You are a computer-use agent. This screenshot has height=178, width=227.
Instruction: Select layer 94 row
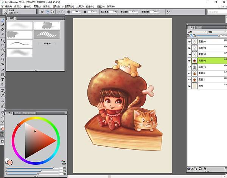(207, 41)
